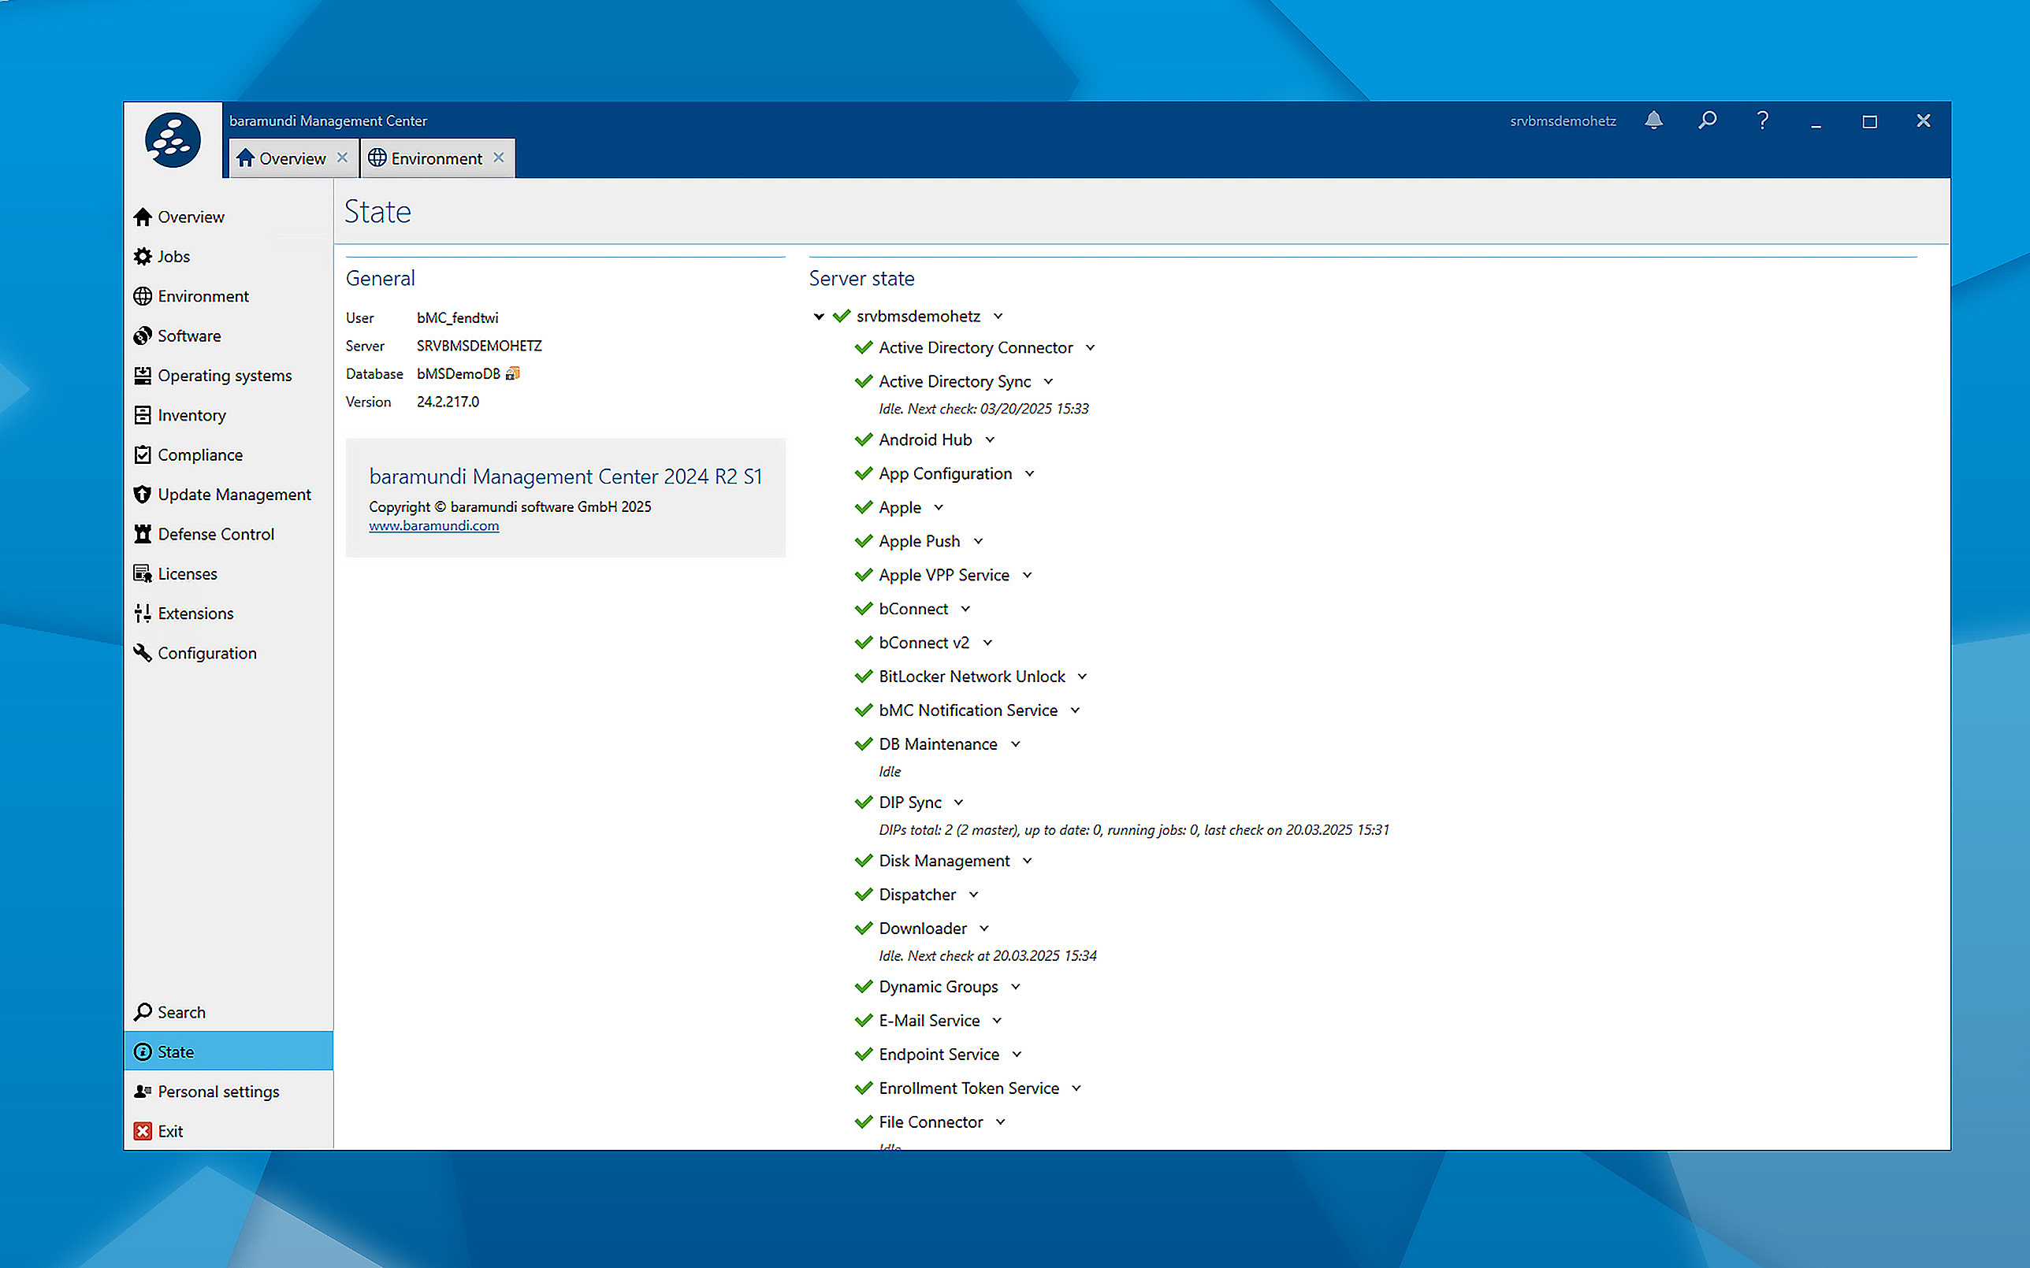Open the notification bell icon

tap(1653, 120)
